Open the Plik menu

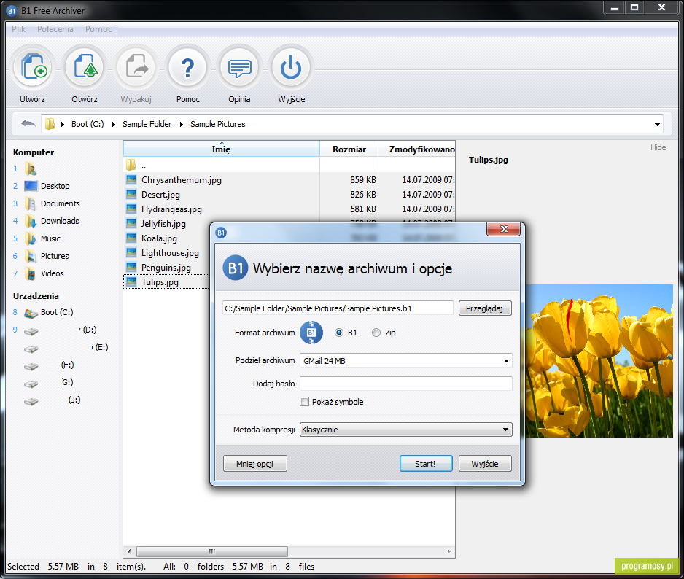[x=19, y=28]
